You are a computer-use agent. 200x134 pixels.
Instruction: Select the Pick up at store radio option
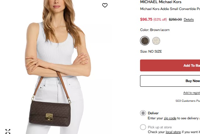coord(143,127)
